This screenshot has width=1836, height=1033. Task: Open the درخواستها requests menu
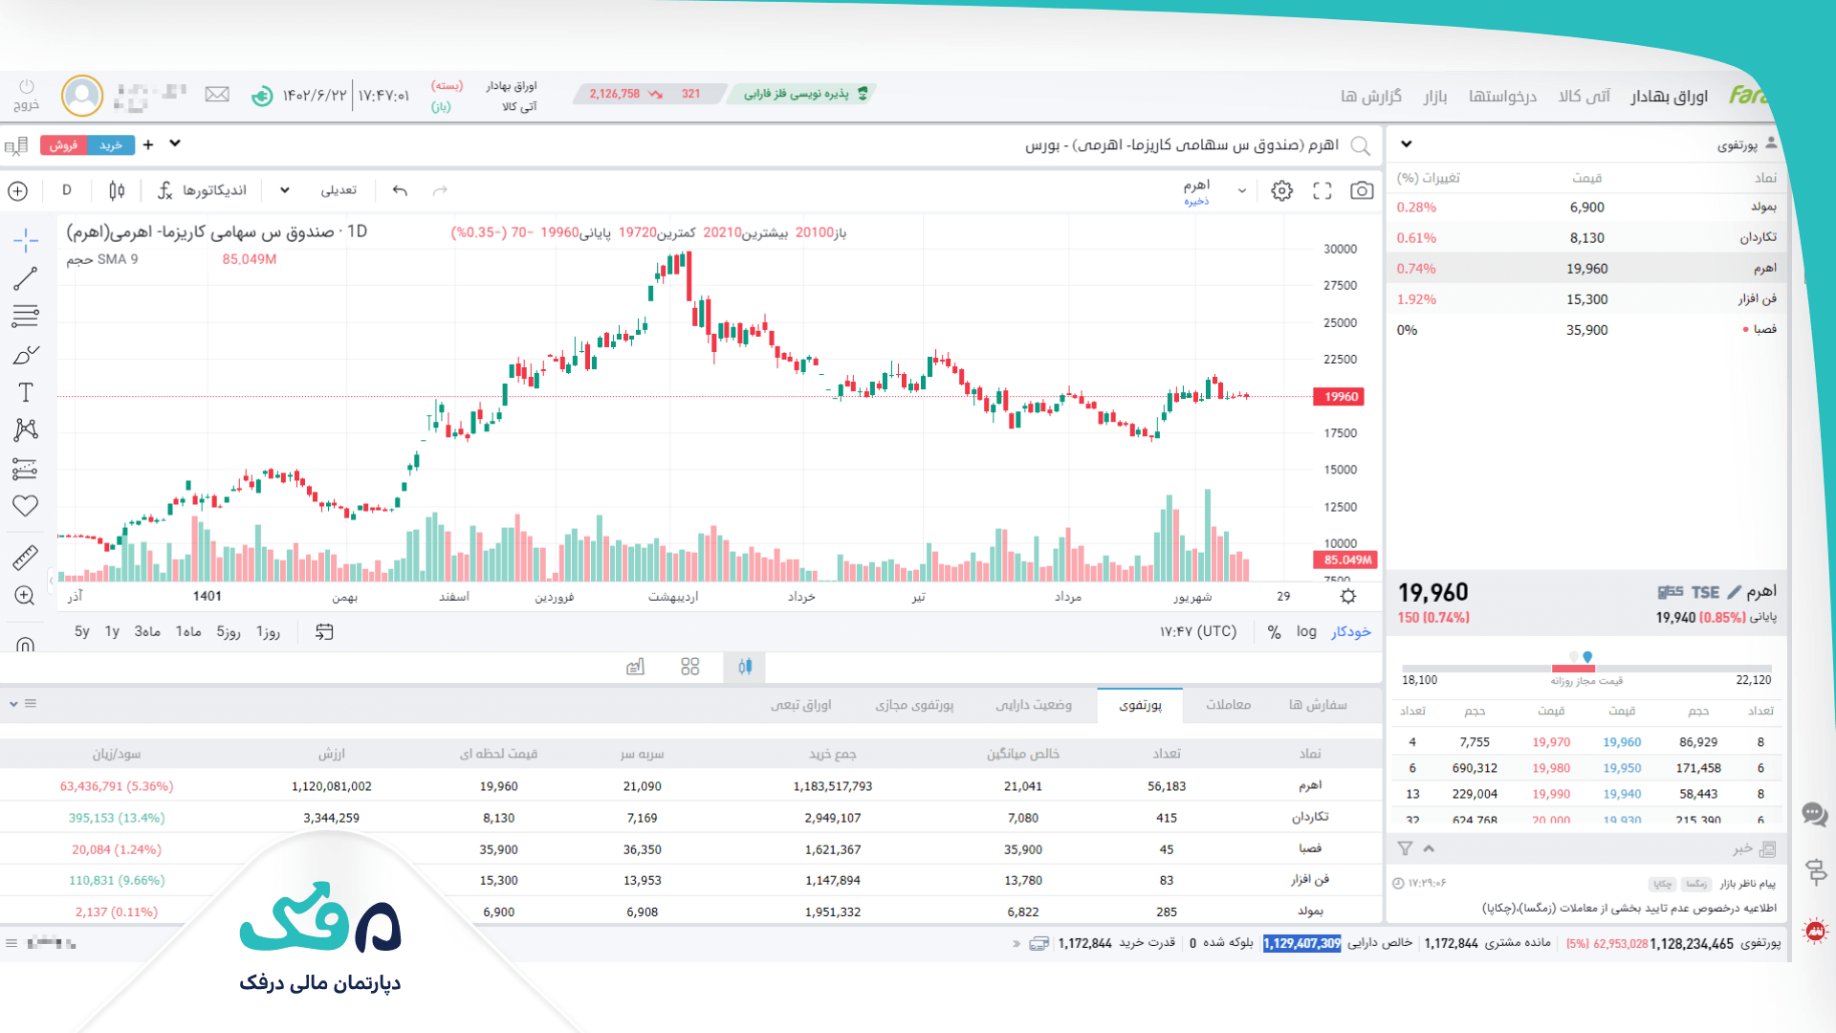click(x=1502, y=96)
